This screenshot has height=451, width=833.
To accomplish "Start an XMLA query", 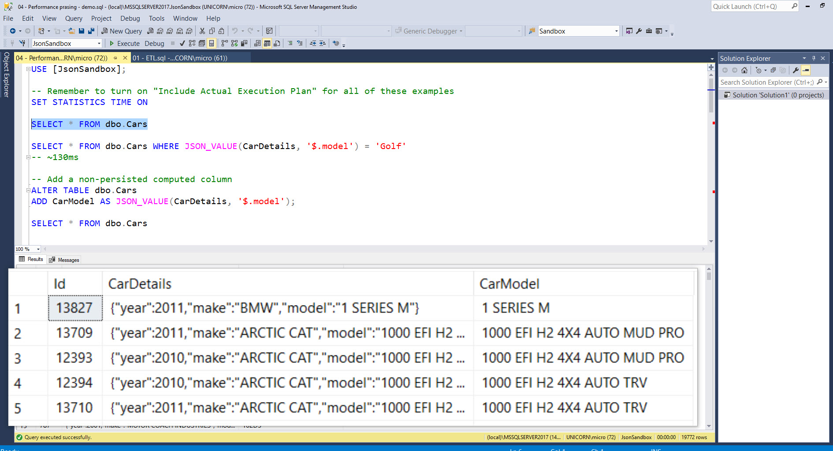I will pyautogui.click(x=179, y=31).
